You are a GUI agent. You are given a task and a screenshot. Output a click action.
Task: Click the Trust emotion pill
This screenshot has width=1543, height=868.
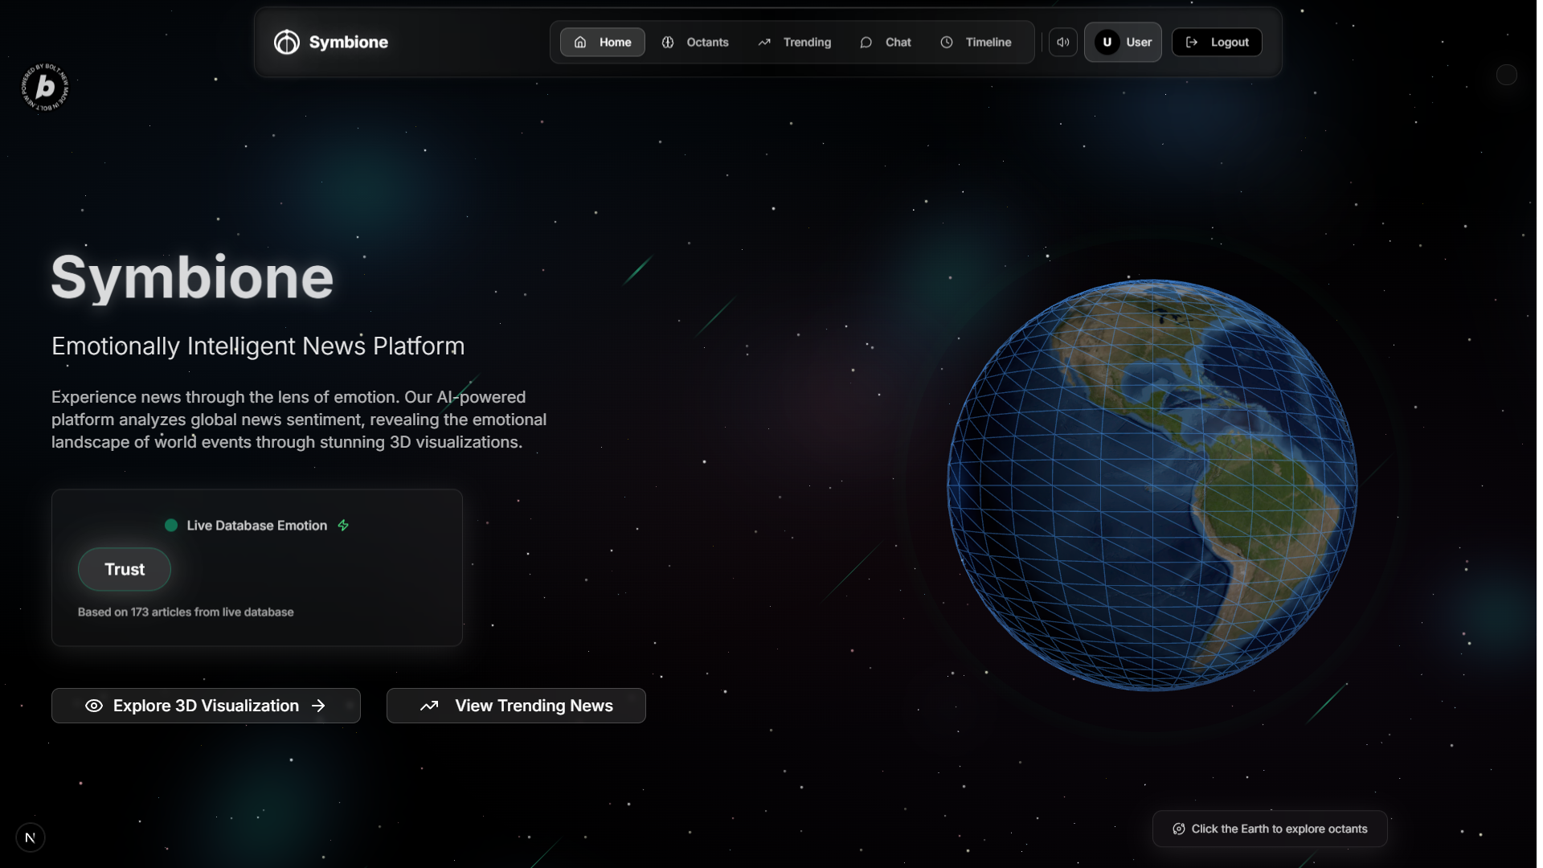(125, 569)
